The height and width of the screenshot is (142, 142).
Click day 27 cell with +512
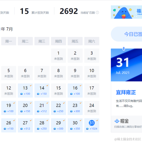click(x=25, y=125)
